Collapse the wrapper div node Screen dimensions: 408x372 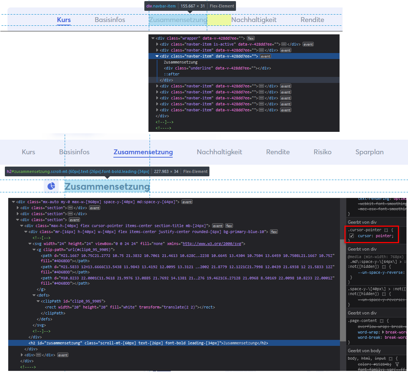(153, 38)
